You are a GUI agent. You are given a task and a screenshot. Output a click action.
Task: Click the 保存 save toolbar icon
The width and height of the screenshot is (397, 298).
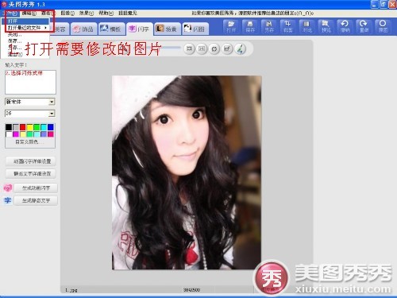tap(250, 26)
